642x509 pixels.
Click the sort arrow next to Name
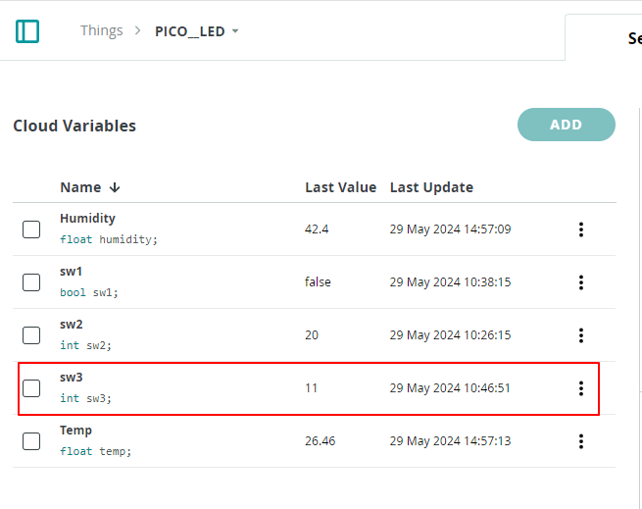point(115,187)
